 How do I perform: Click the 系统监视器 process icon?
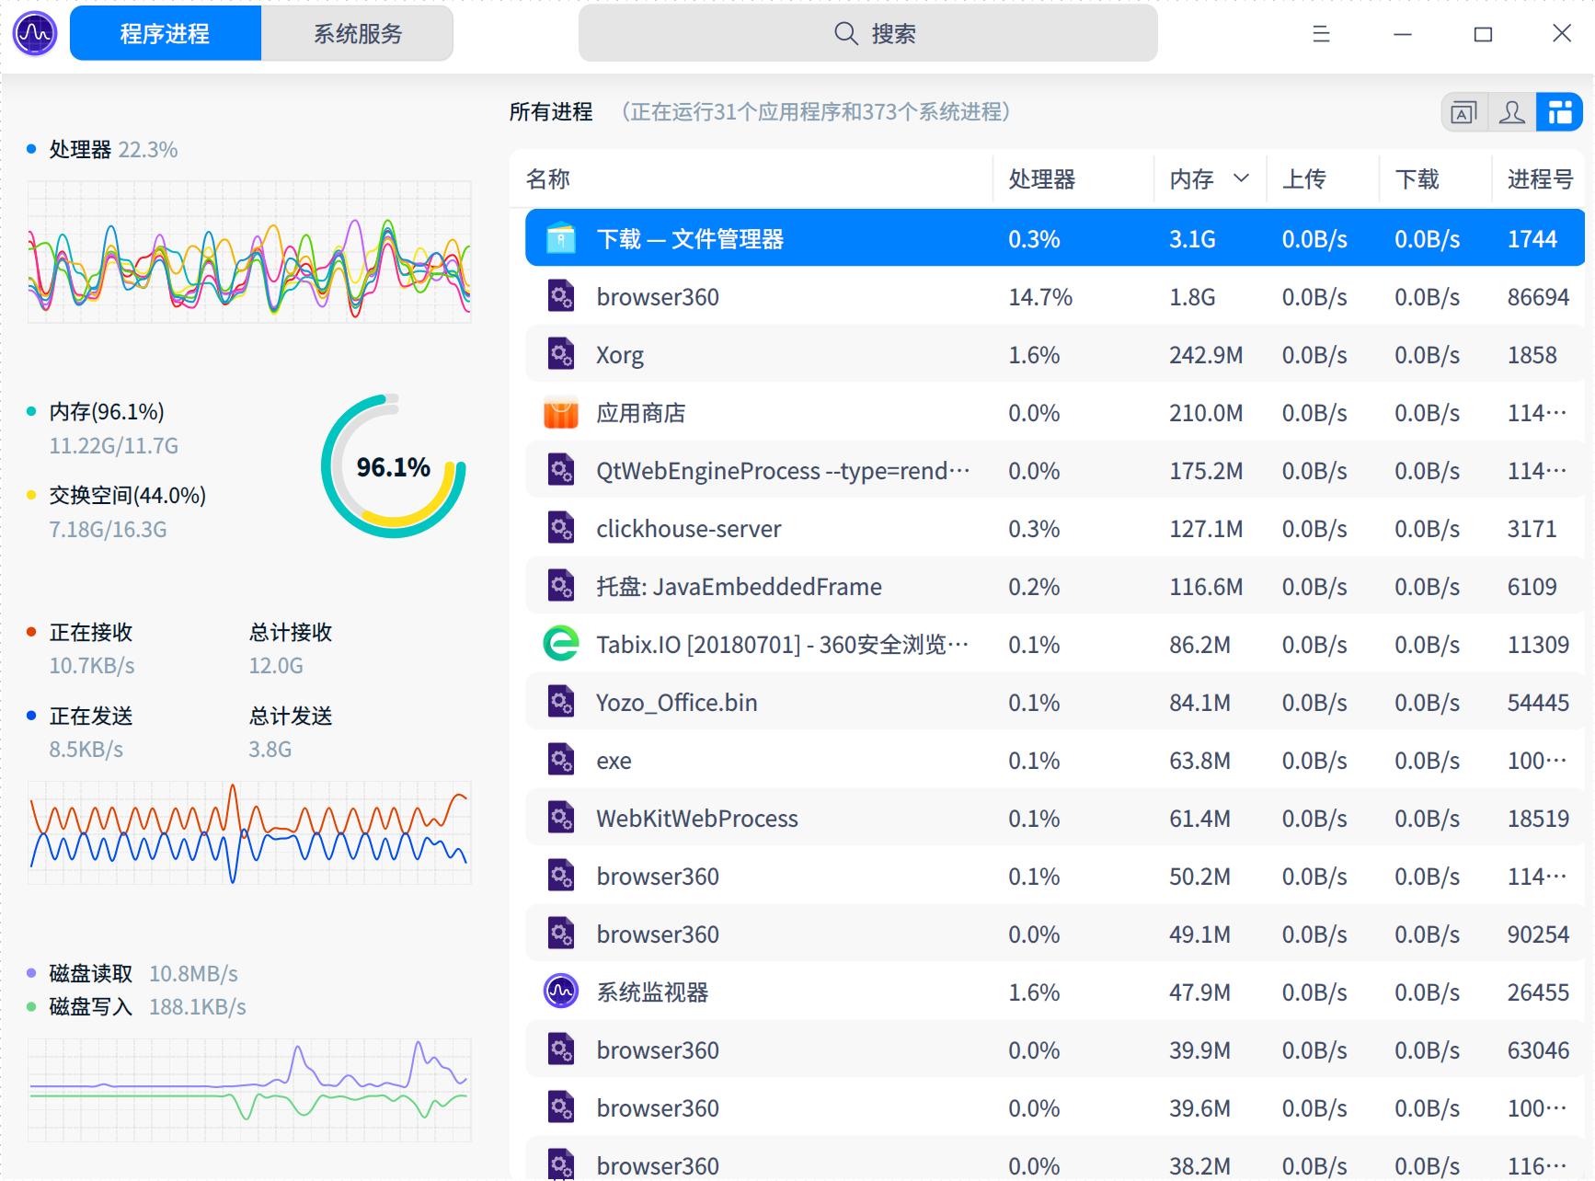(560, 992)
